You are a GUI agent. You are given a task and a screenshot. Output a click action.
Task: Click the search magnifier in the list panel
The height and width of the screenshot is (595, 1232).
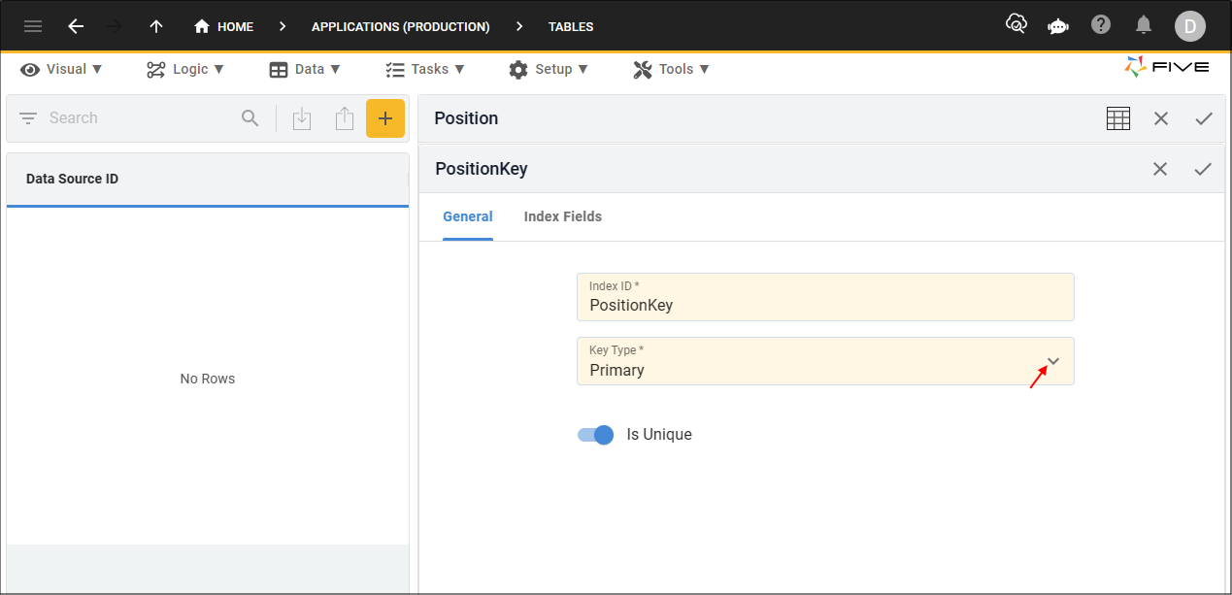(x=250, y=117)
